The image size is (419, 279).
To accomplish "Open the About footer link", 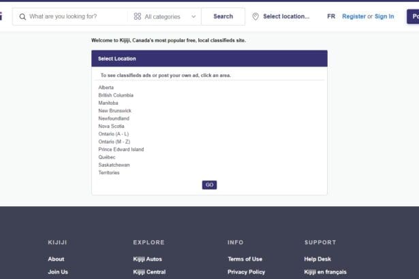I will pos(56,259).
